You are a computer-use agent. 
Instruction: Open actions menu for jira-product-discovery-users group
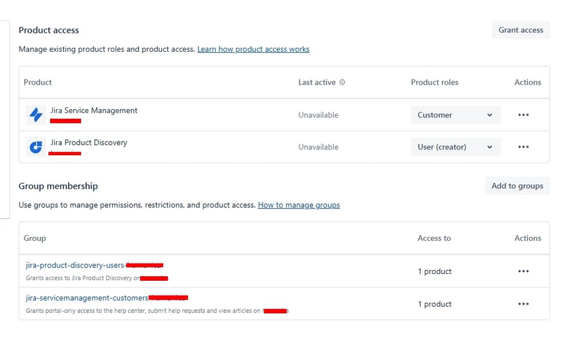[523, 271]
